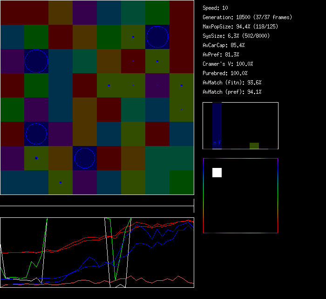Click the blue dot in the seventh-row olive cell
Viewport: 326px width, 299px height.
click(x=36, y=158)
